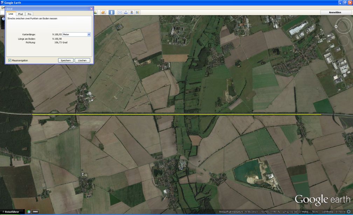Viewport: 353px width, 215px height.
Task: Click the 51°41'23.95" N latitude readout
Action: 271,211
